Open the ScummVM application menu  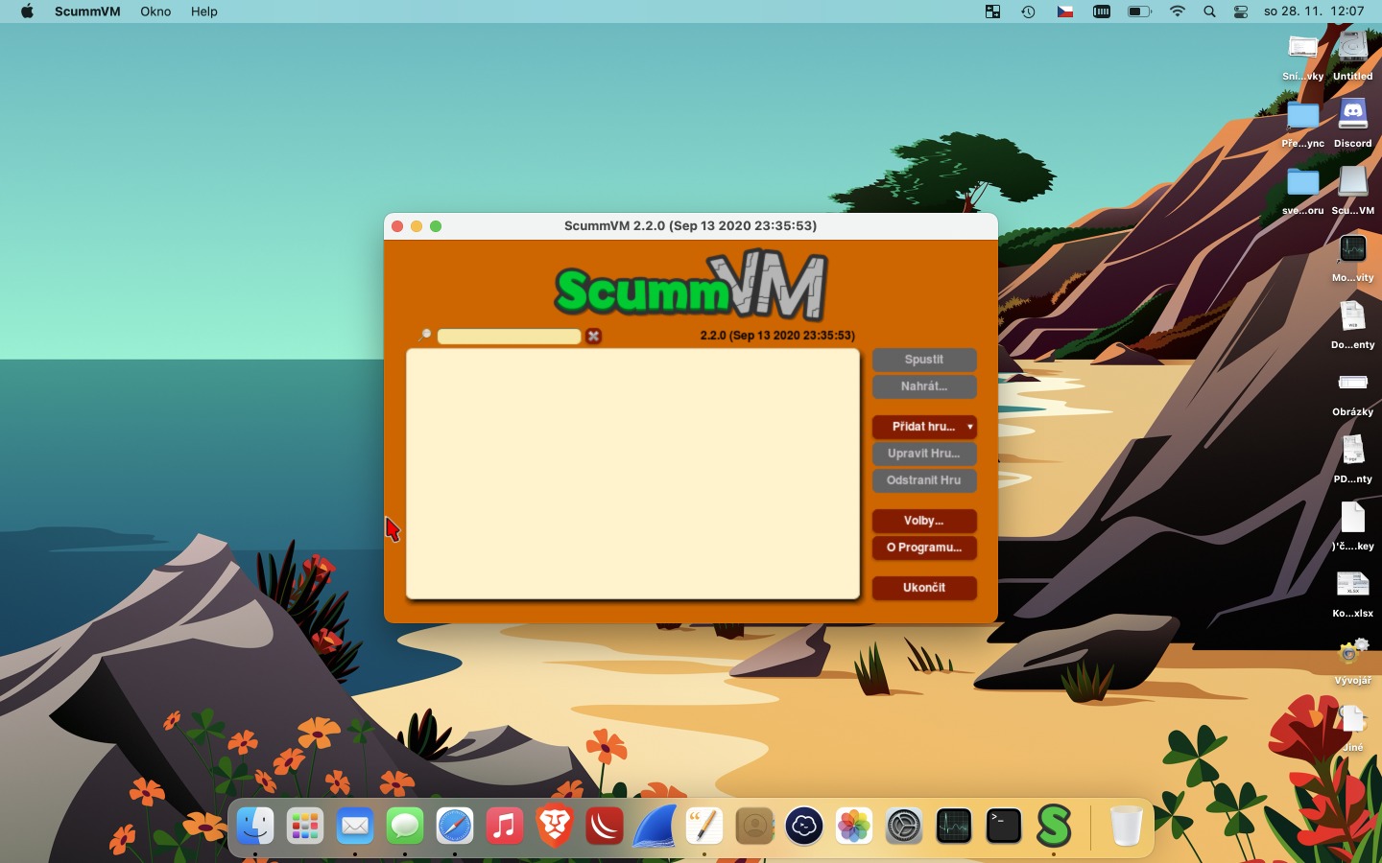pos(87,12)
